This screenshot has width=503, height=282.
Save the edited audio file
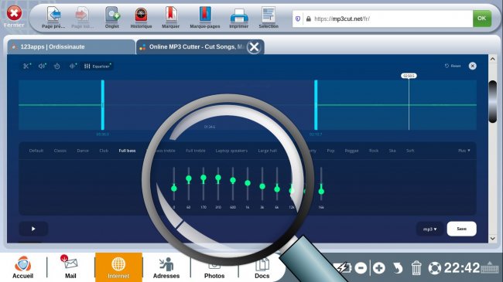pyautogui.click(x=462, y=229)
